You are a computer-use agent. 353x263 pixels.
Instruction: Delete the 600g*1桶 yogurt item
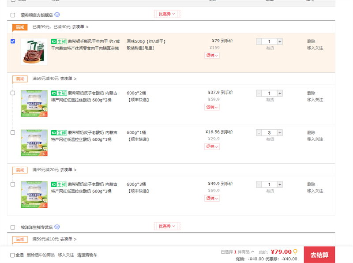[311, 132]
